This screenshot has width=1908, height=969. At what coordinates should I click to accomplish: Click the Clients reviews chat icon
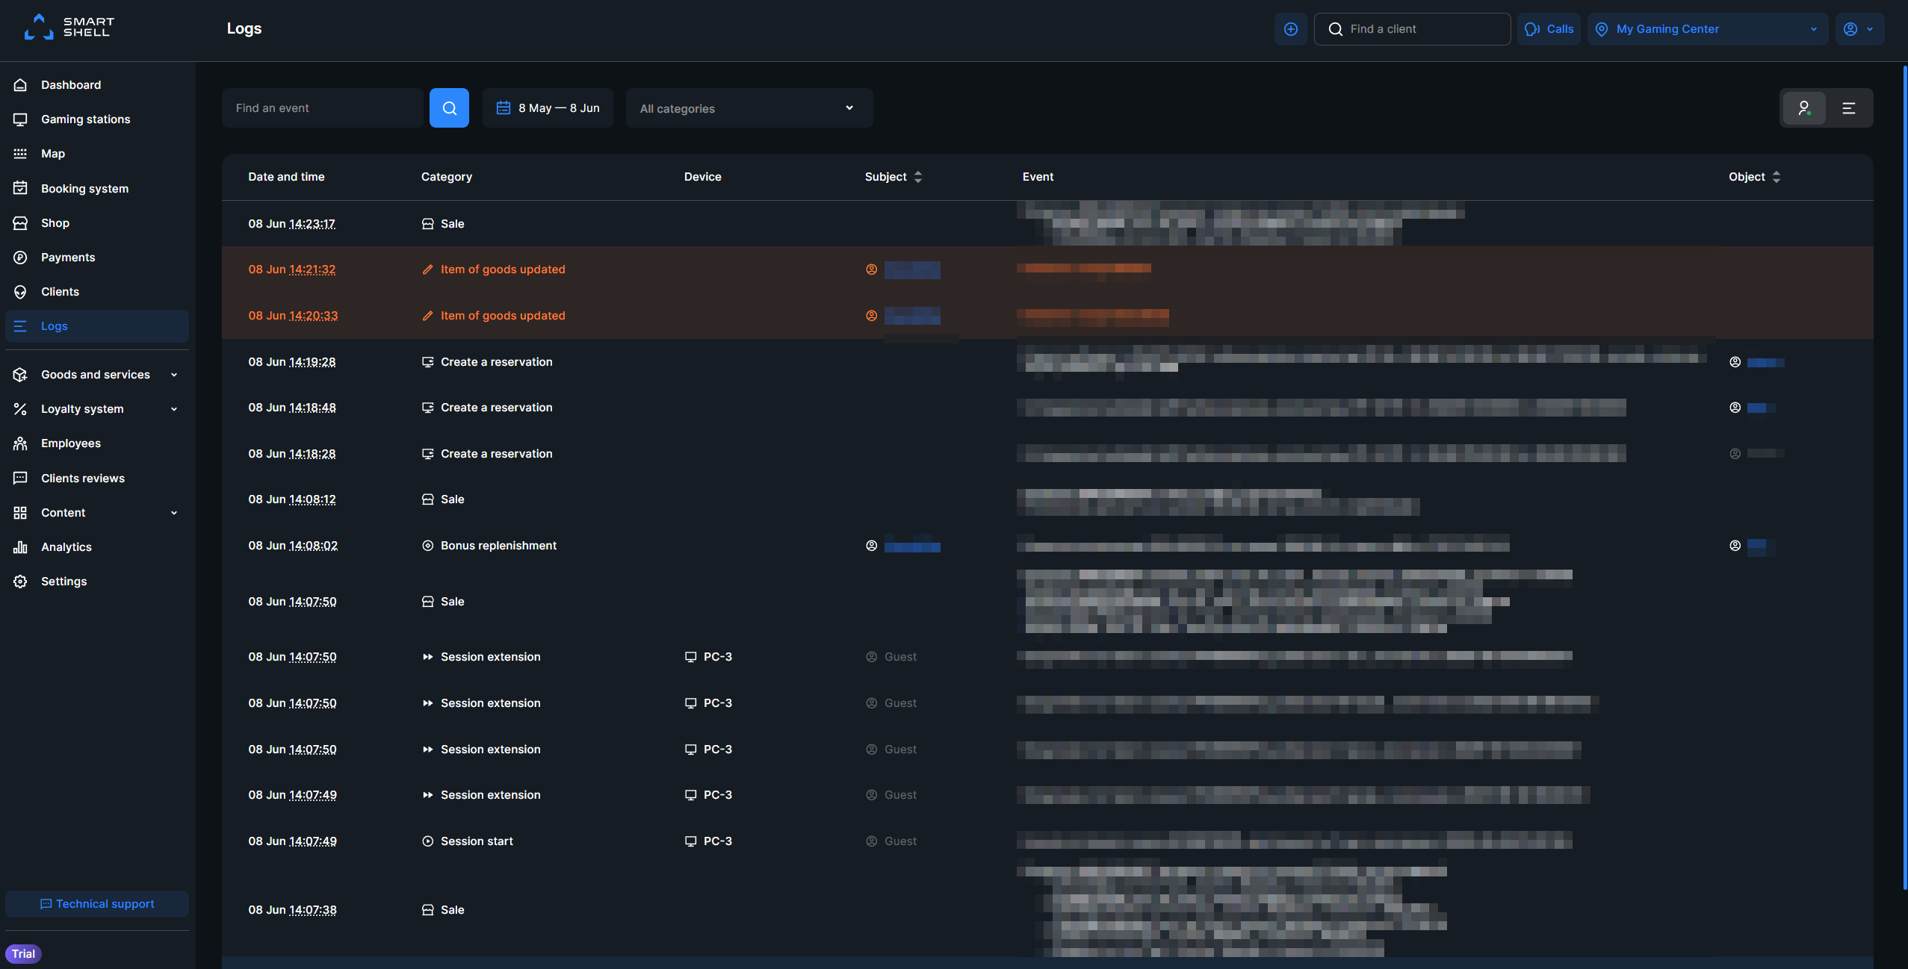tap(20, 478)
